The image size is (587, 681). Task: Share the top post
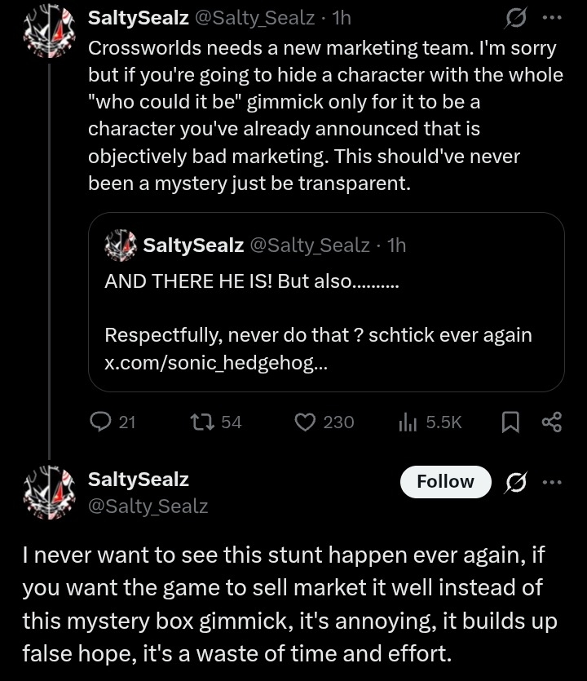pyautogui.click(x=552, y=422)
